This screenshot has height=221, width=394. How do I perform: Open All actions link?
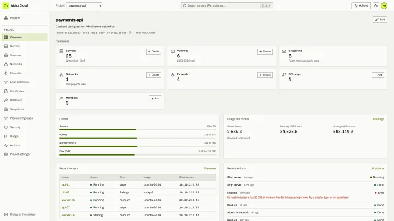(378, 169)
